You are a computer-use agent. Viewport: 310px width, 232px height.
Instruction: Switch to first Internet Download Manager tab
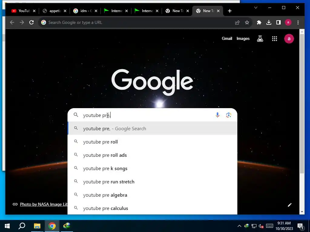tap(114, 11)
